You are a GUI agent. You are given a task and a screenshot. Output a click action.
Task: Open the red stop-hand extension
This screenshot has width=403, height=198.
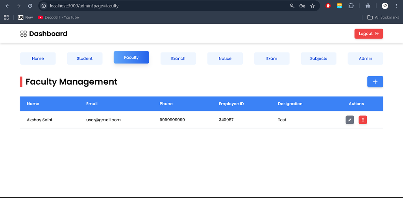328,5
